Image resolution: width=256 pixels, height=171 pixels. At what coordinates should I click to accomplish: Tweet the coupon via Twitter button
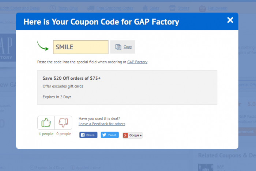[110, 135]
